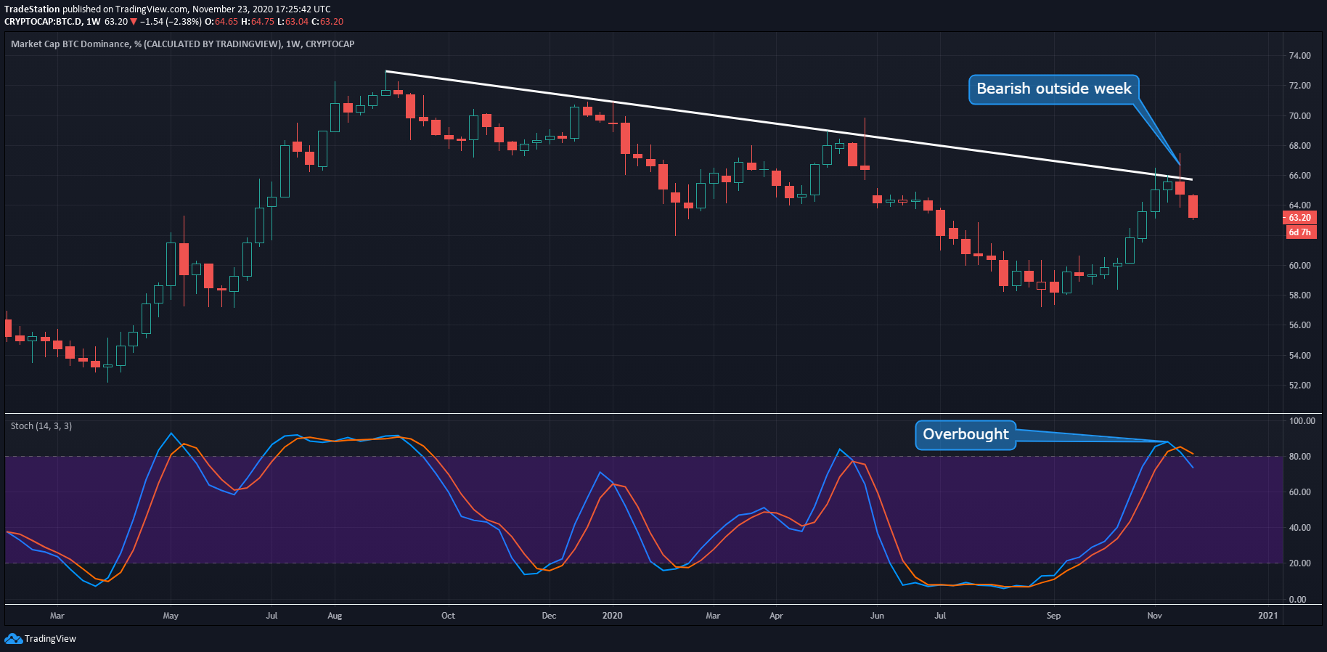The width and height of the screenshot is (1327, 652).
Task: Select the 'Bearish outside week' callout label
Action: pos(1054,89)
